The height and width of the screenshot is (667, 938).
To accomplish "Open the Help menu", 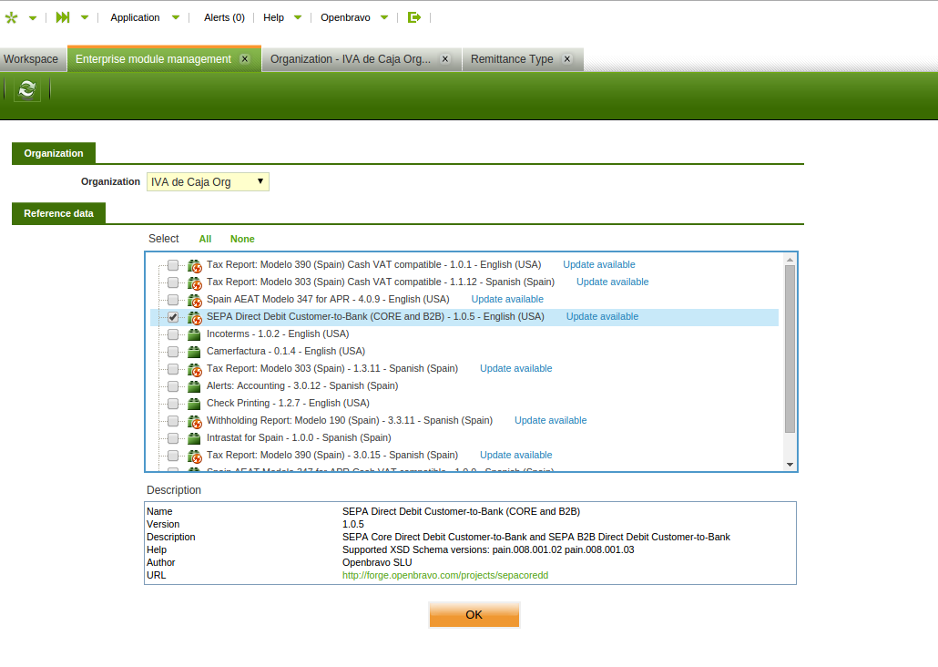I will [273, 17].
